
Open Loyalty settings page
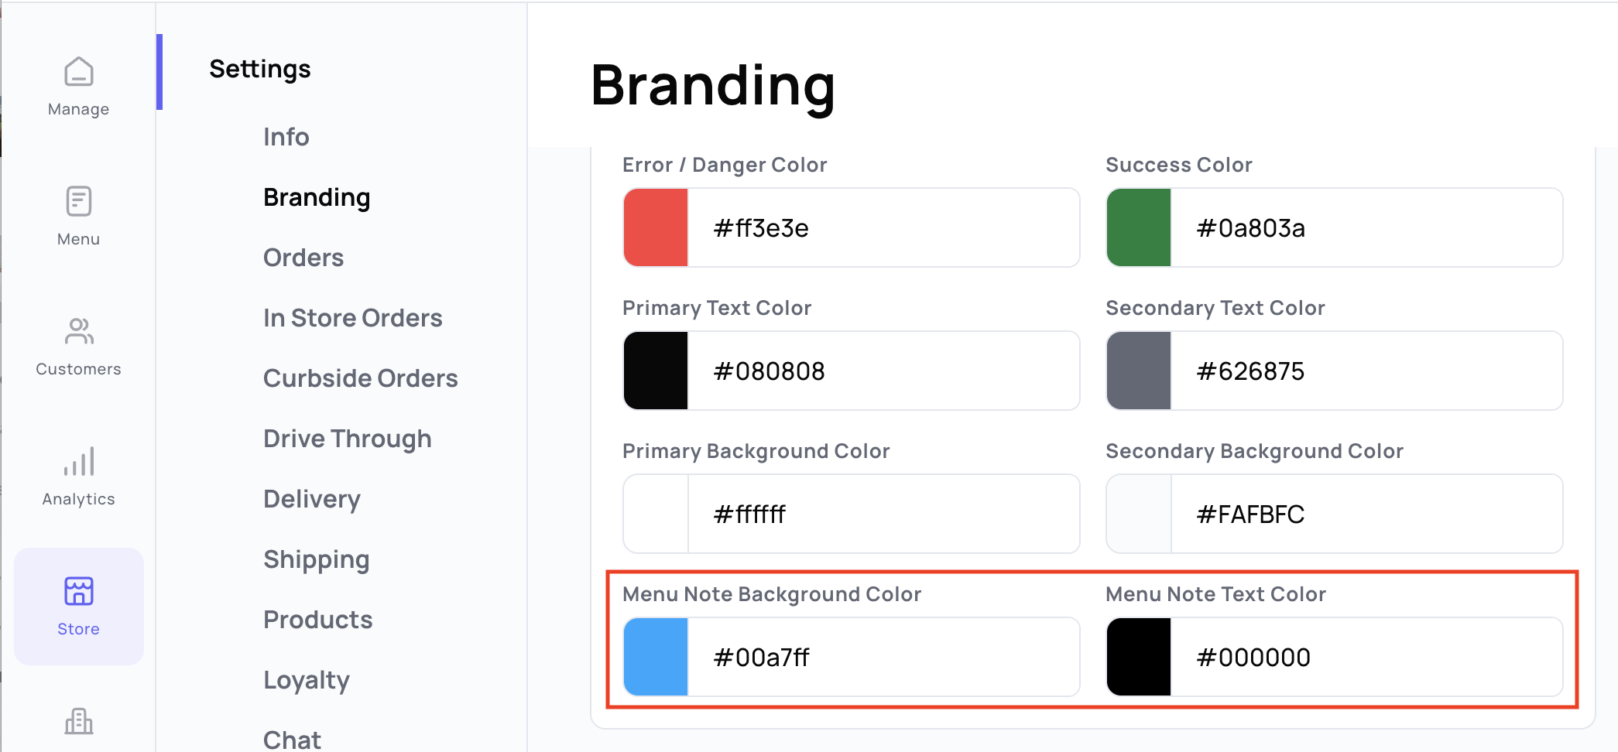(x=307, y=680)
